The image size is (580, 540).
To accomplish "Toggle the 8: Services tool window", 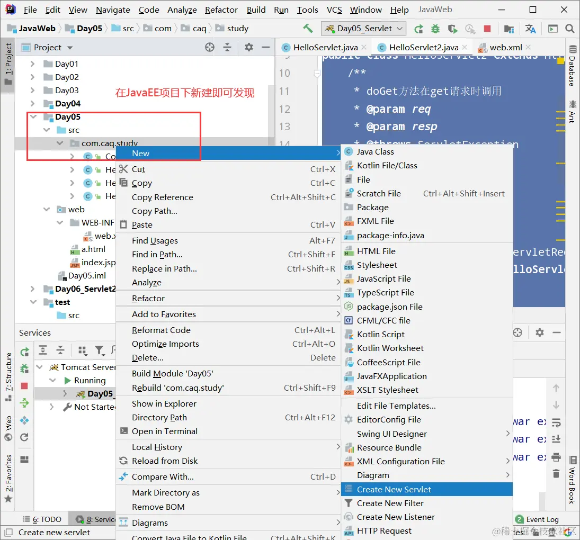I will click(x=96, y=519).
